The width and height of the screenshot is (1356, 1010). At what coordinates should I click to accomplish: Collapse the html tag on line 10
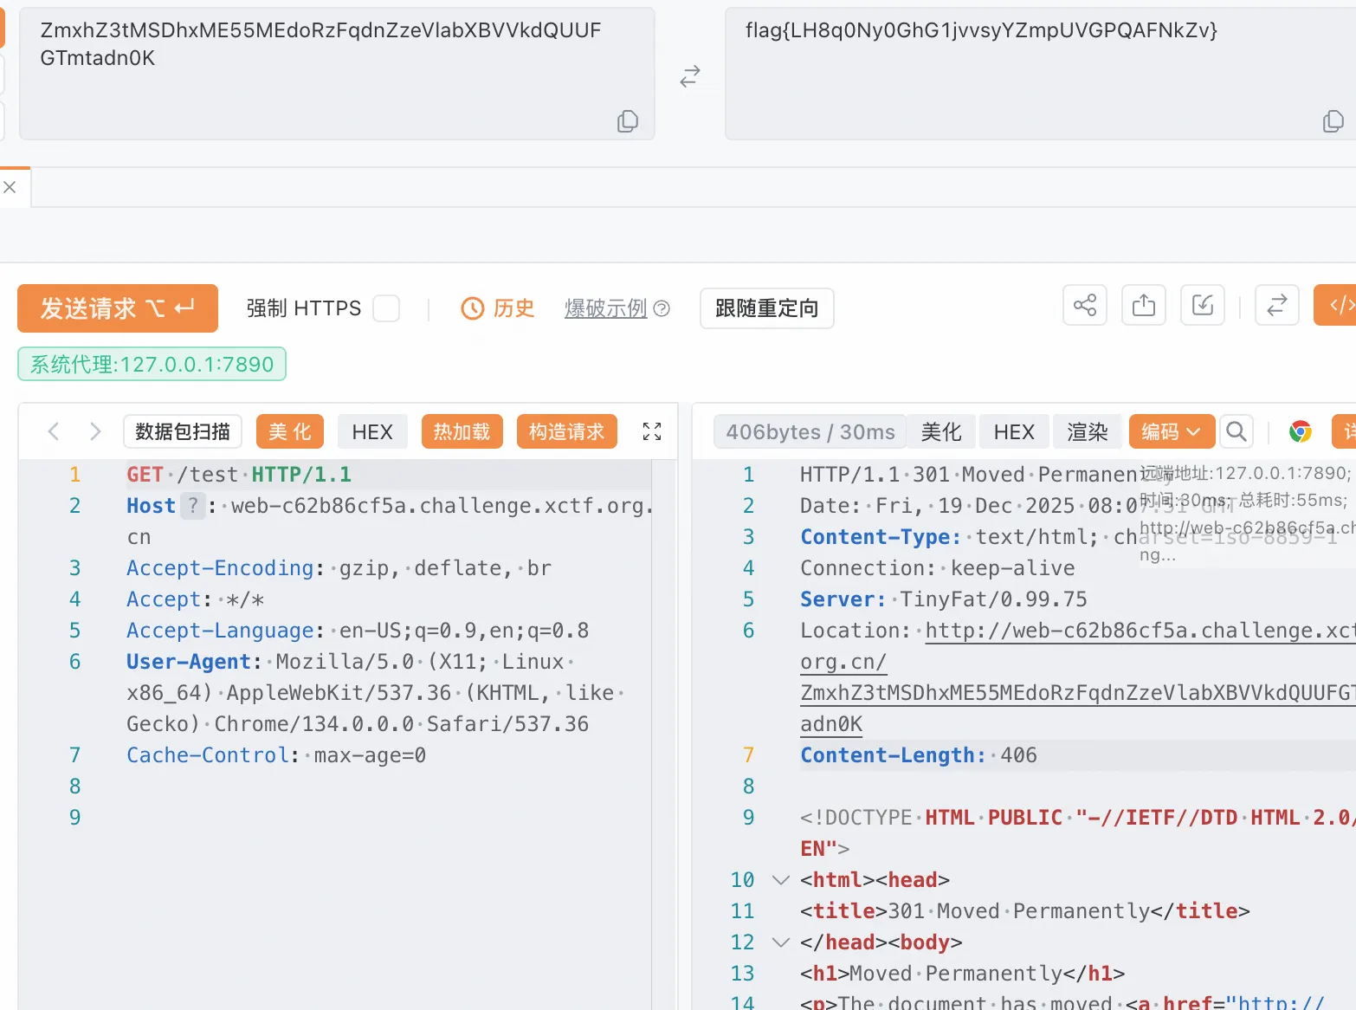point(780,880)
